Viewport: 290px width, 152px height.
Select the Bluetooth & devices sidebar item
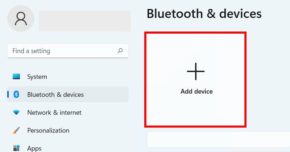(x=55, y=94)
